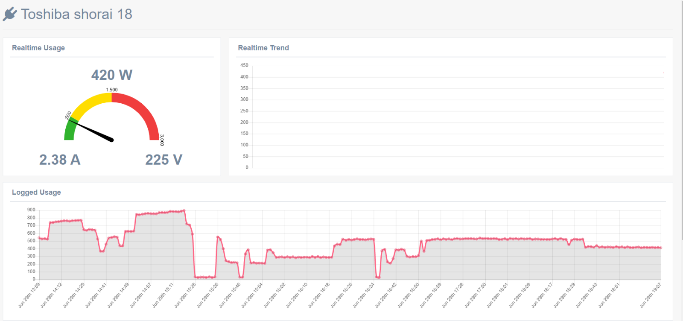This screenshot has height=321, width=683.
Task: Click the 900 label on Logged Usage axis
Action: (31, 210)
